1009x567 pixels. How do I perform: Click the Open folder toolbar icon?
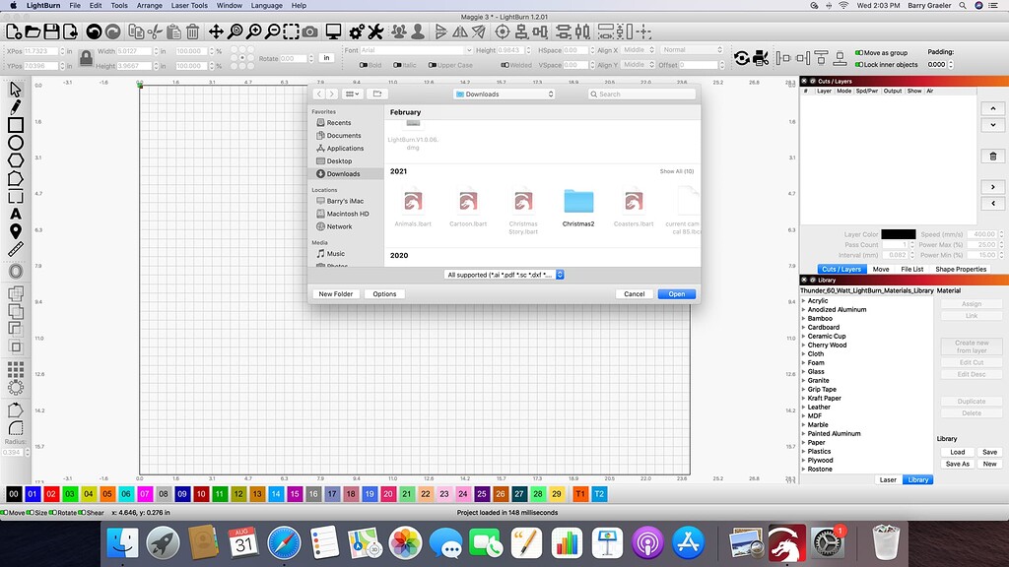tap(33, 31)
